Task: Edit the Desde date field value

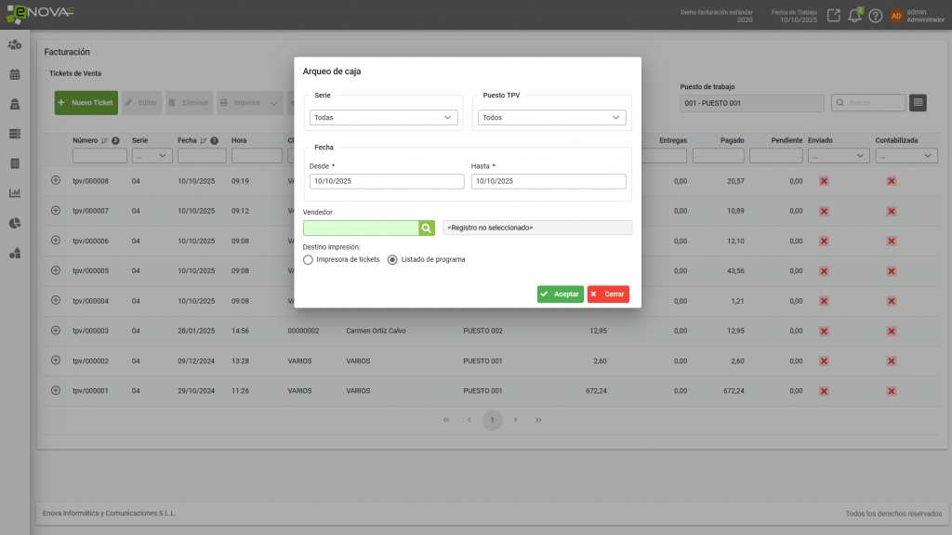Action: [385, 181]
